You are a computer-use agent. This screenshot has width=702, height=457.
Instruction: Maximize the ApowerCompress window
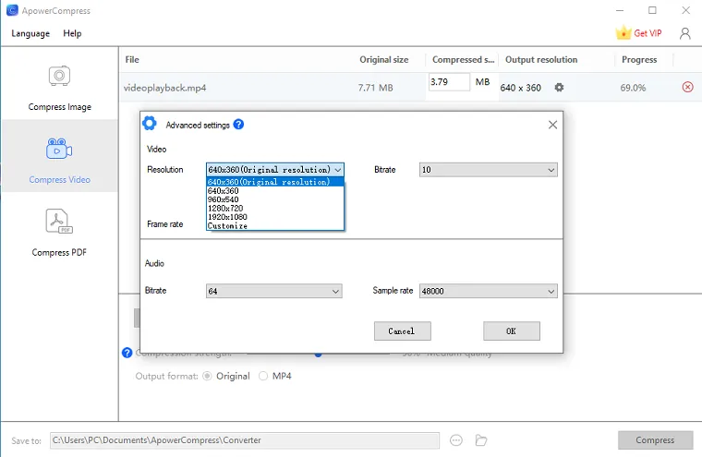pos(652,10)
